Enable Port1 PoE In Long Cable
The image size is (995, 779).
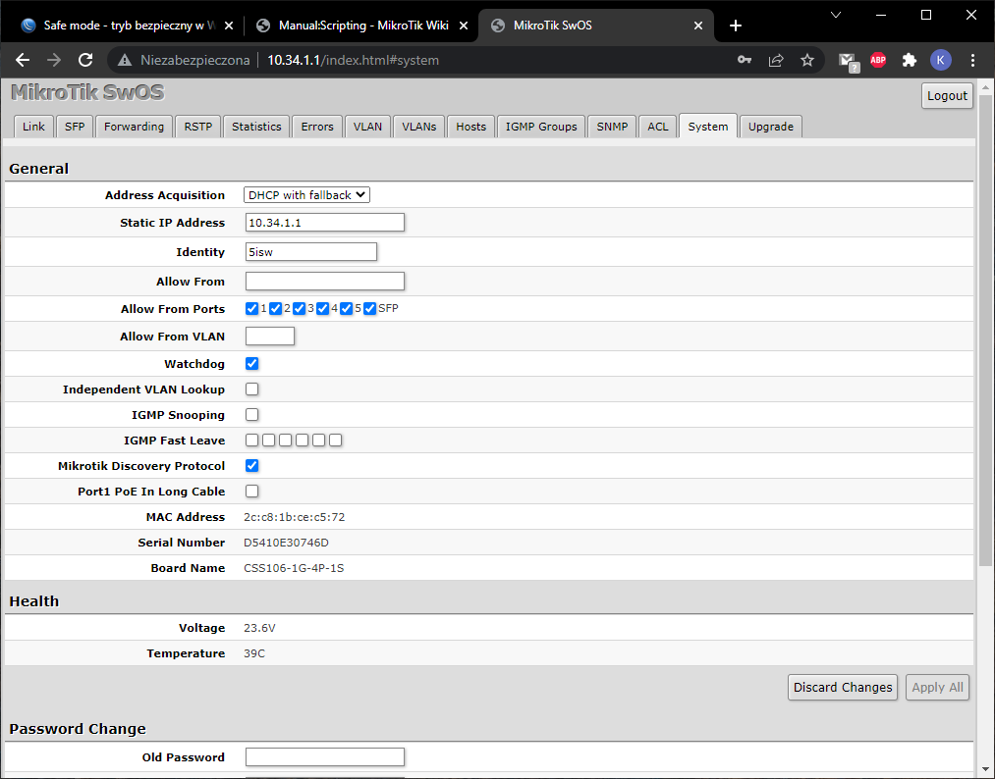[x=251, y=492]
